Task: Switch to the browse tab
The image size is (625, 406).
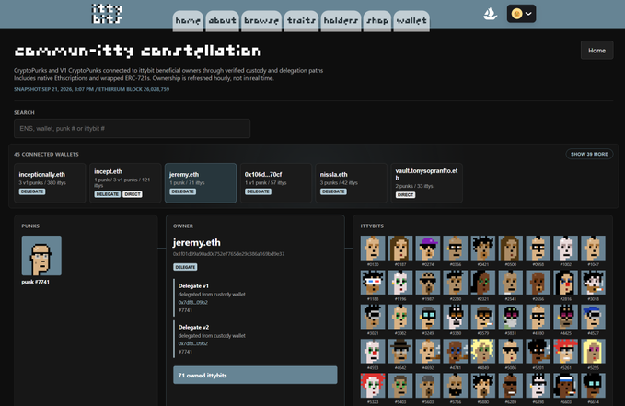Action: [261, 21]
